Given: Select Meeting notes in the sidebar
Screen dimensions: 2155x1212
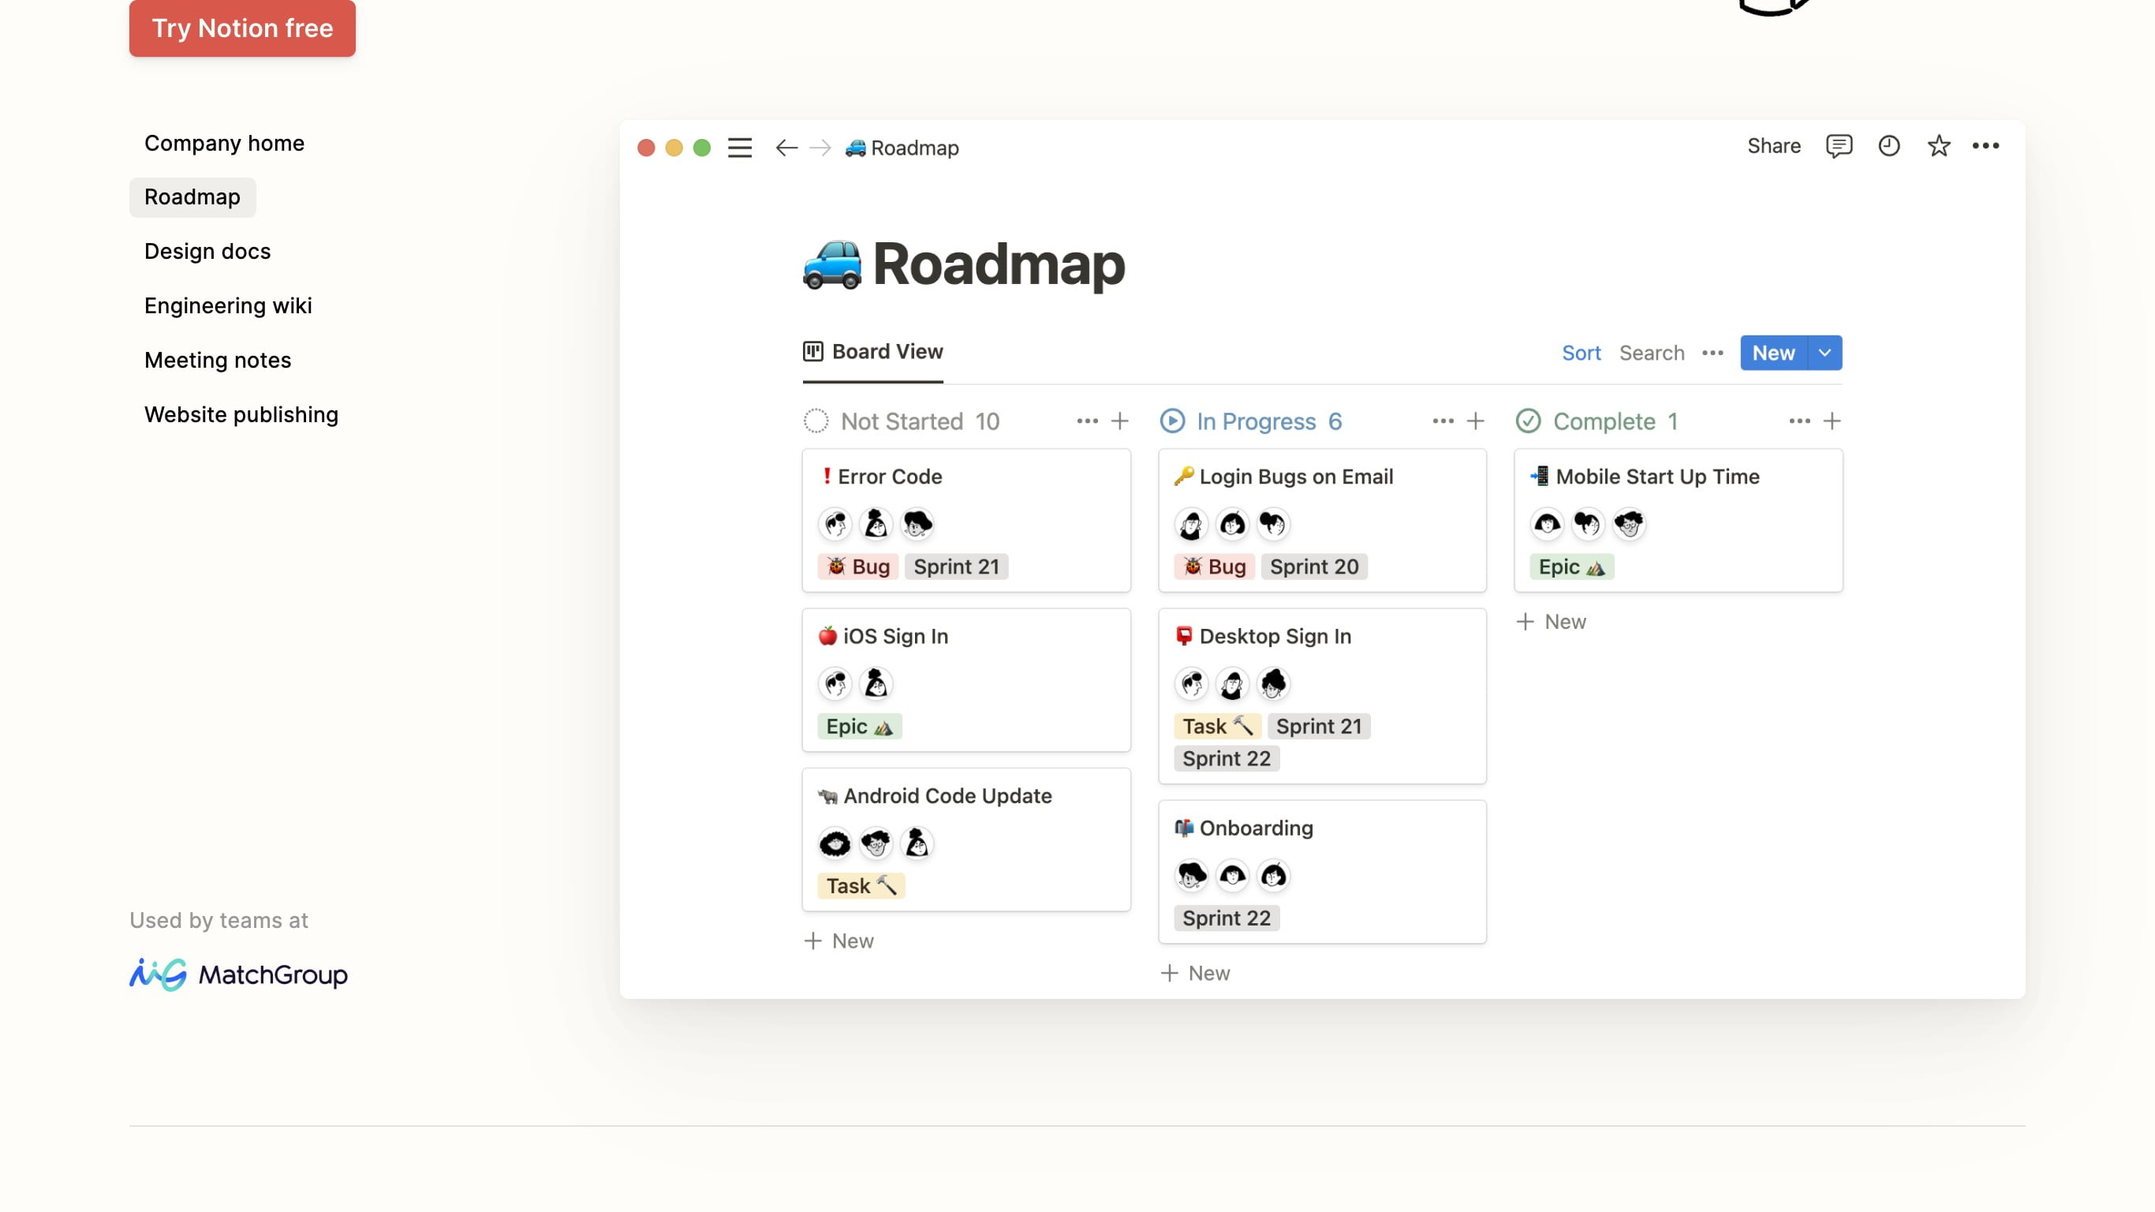Looking at the screenshot, I should (x=218, y=360).
